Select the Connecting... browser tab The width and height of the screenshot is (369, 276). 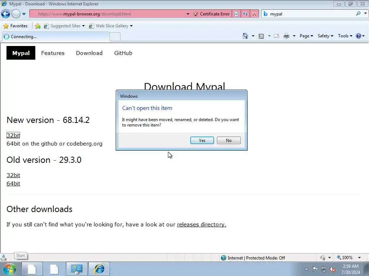[x=56, y=37]
